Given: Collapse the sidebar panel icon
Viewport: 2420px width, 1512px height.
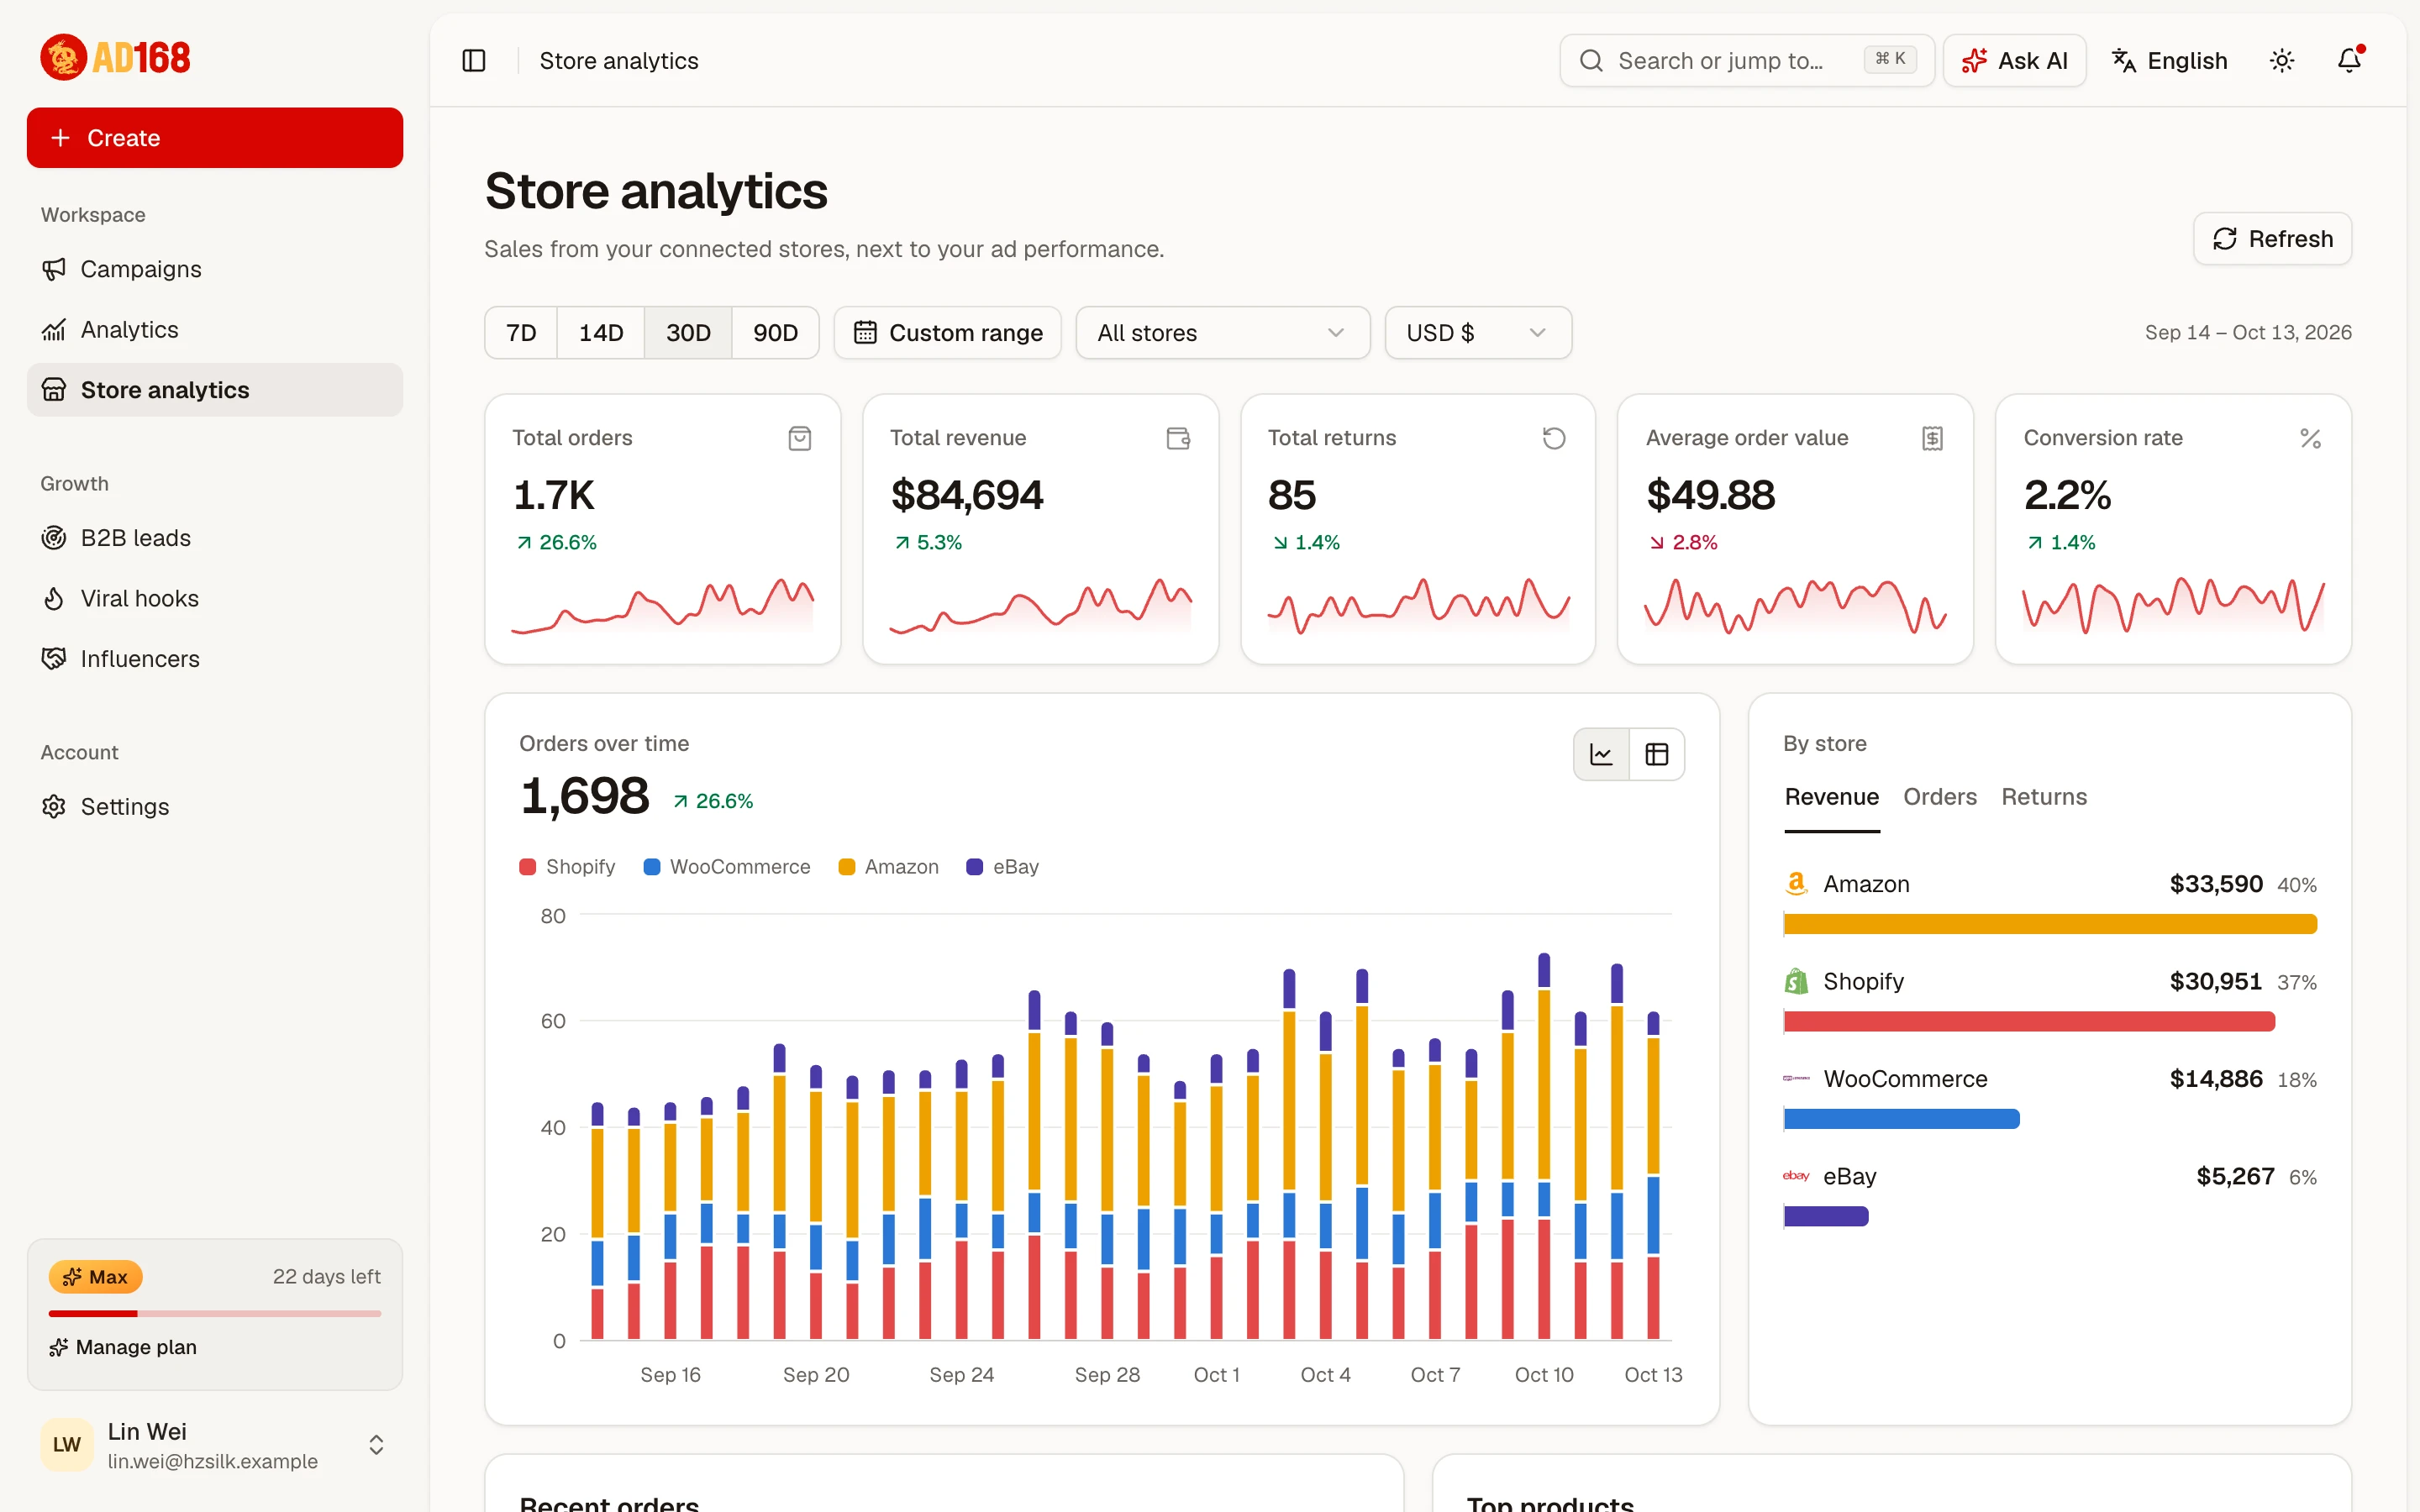Looking at the screenshot, I should click(474, 61).
